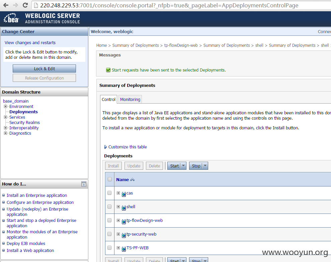Click the tp-flowDesign-web deployment icon
The height and width of the screenshot is (262, 331).
(x=124, y=221)
